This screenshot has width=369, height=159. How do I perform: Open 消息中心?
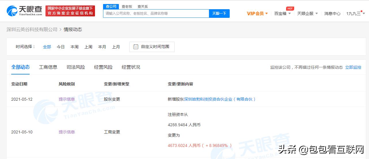pos(332,14)
